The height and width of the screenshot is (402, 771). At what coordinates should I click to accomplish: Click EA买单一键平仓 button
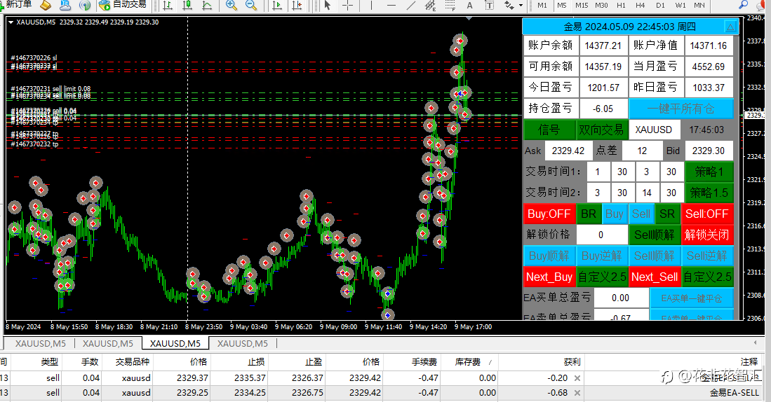691,298
